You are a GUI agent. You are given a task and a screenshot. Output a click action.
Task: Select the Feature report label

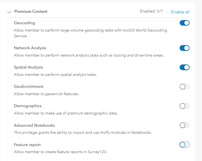point(27,145)
